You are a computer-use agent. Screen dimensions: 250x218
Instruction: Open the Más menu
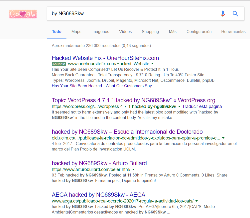pos(173,31)
